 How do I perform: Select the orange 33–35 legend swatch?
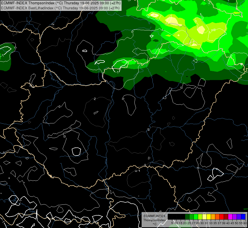(x=213, y=217)
